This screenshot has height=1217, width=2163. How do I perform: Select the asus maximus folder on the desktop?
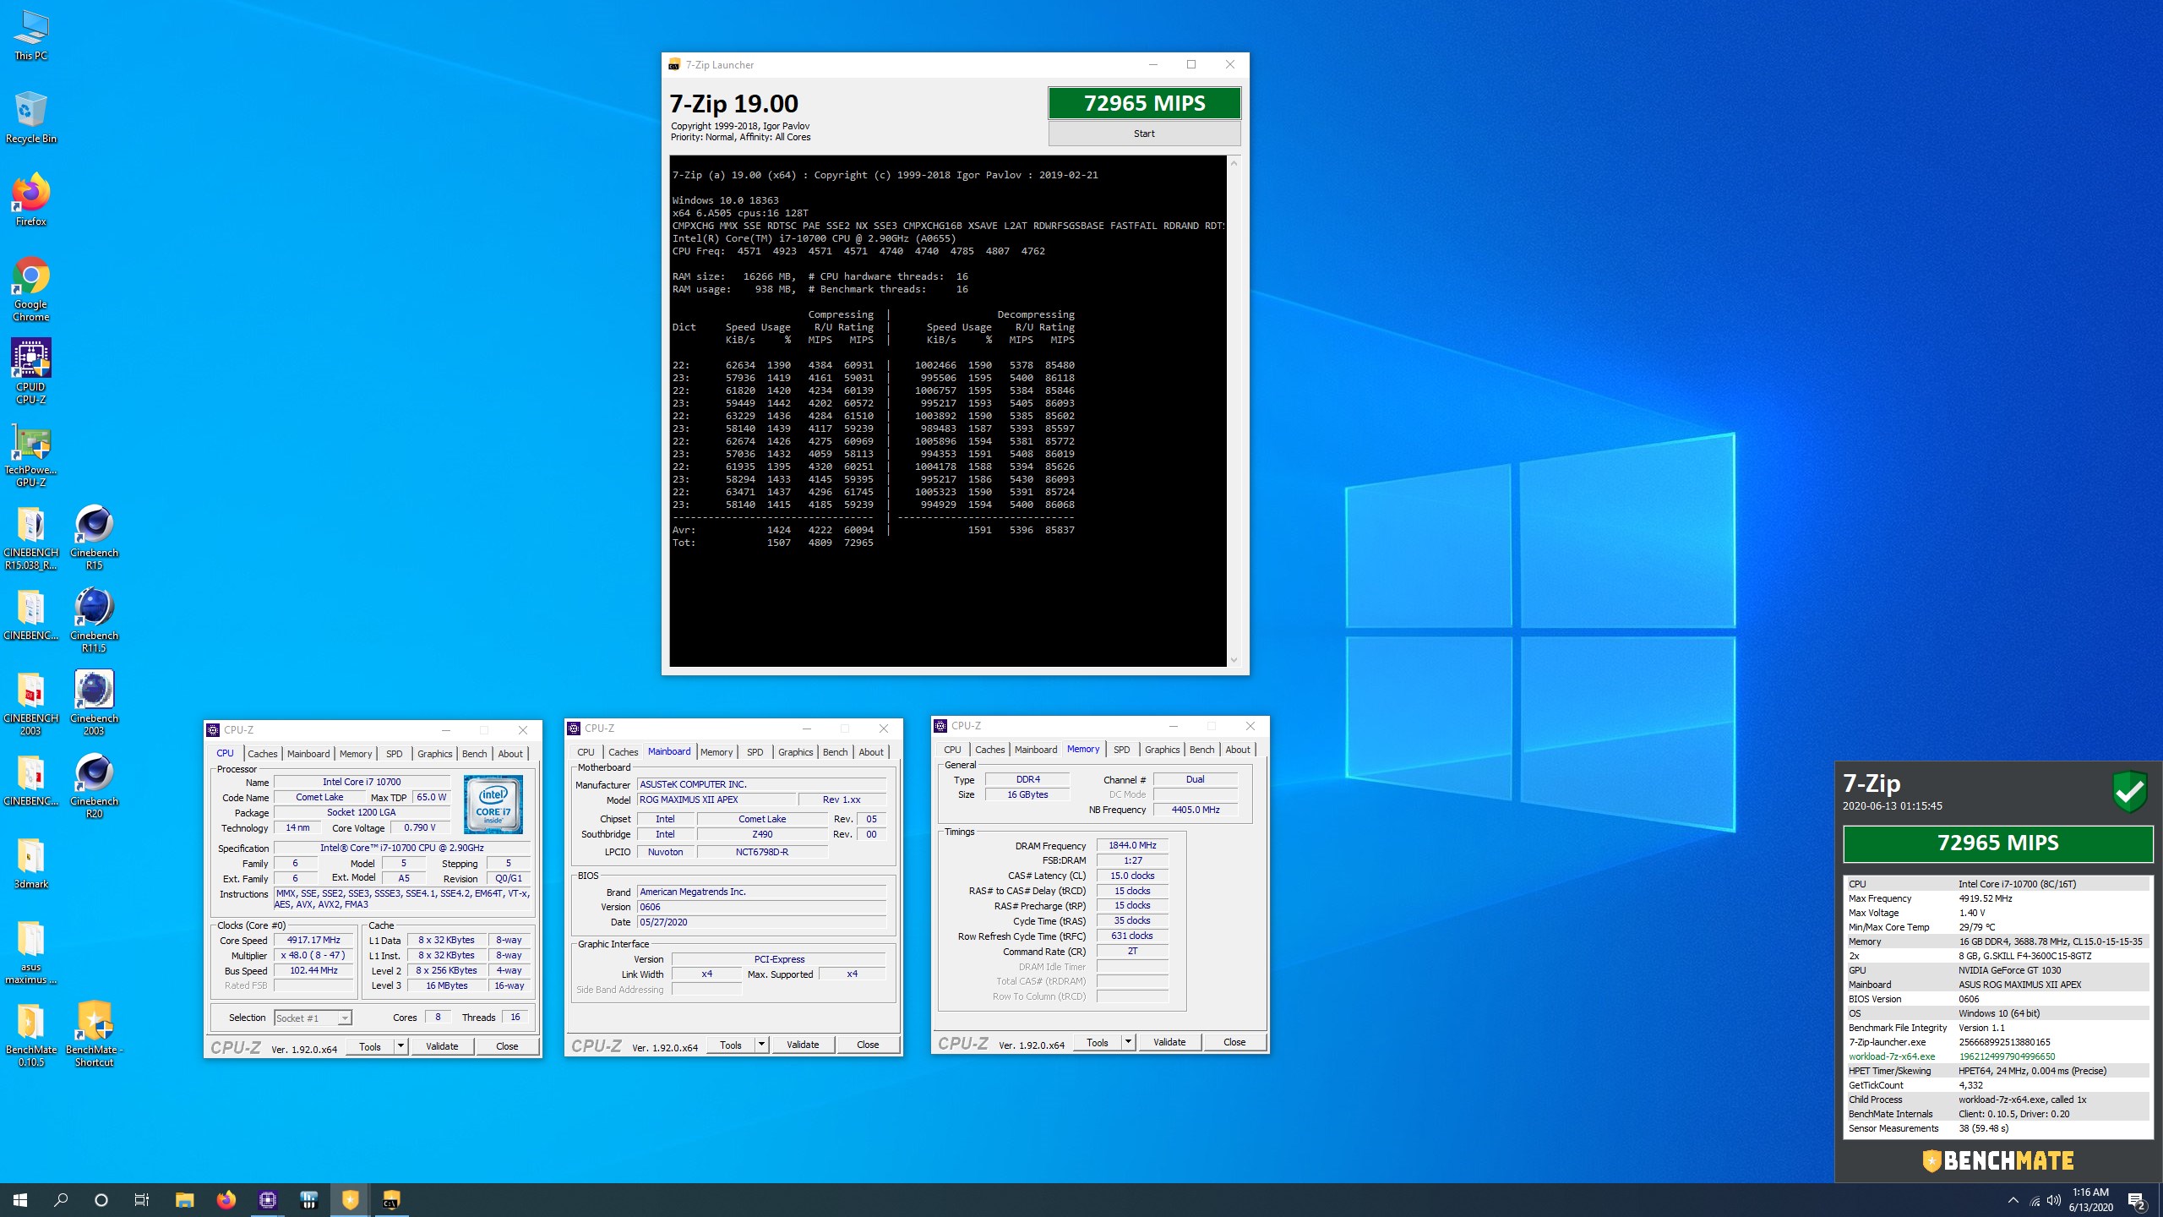tap(31, 952)
